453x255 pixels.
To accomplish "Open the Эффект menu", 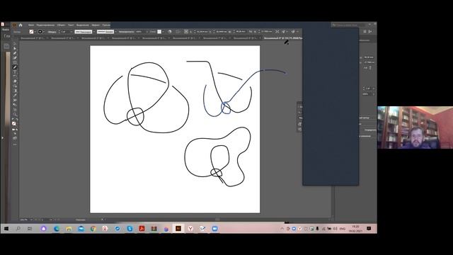I will click(96, 25).
